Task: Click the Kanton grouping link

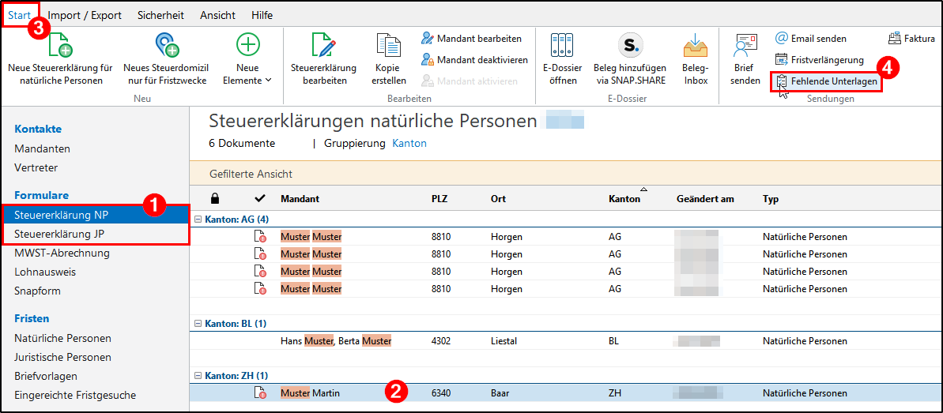Action: (x=409, y=143)
